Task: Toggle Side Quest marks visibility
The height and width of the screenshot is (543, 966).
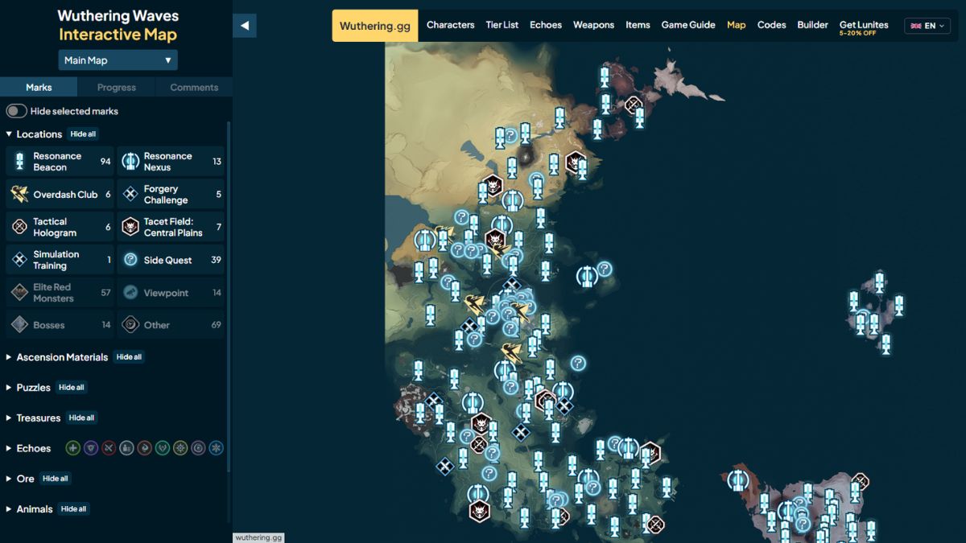Action: coord(171,260)
